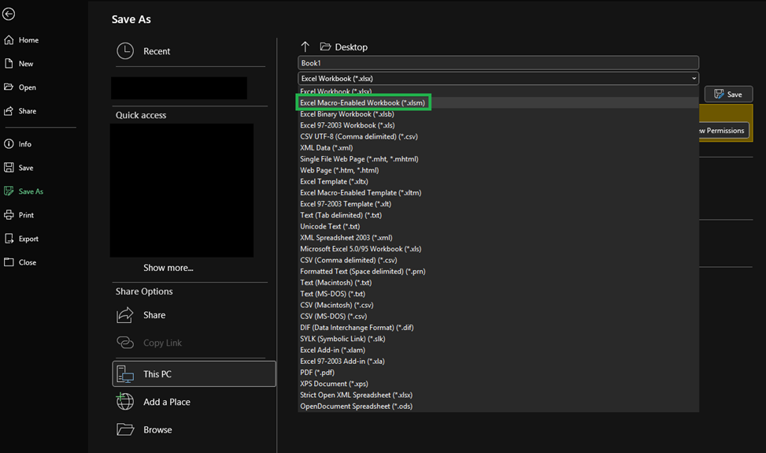
Task: Click the Recent clock icon
Action: [125, 51]
